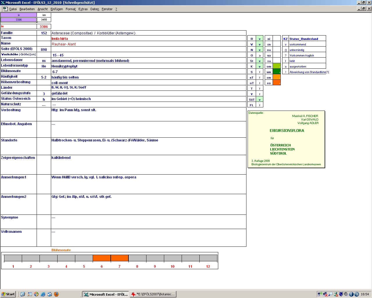Restore the inner workbook window
Image resolution: width=372 pixels, height=298 pixels.
click(364, 9)
